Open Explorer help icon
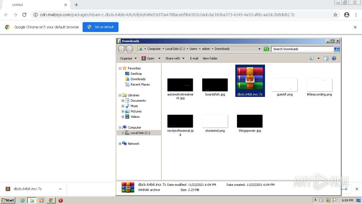Screen dimensions: 362x204 334,58
